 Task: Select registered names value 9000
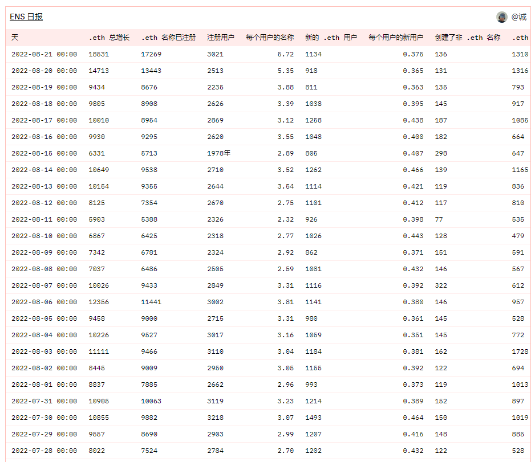[x=149, y=318]
